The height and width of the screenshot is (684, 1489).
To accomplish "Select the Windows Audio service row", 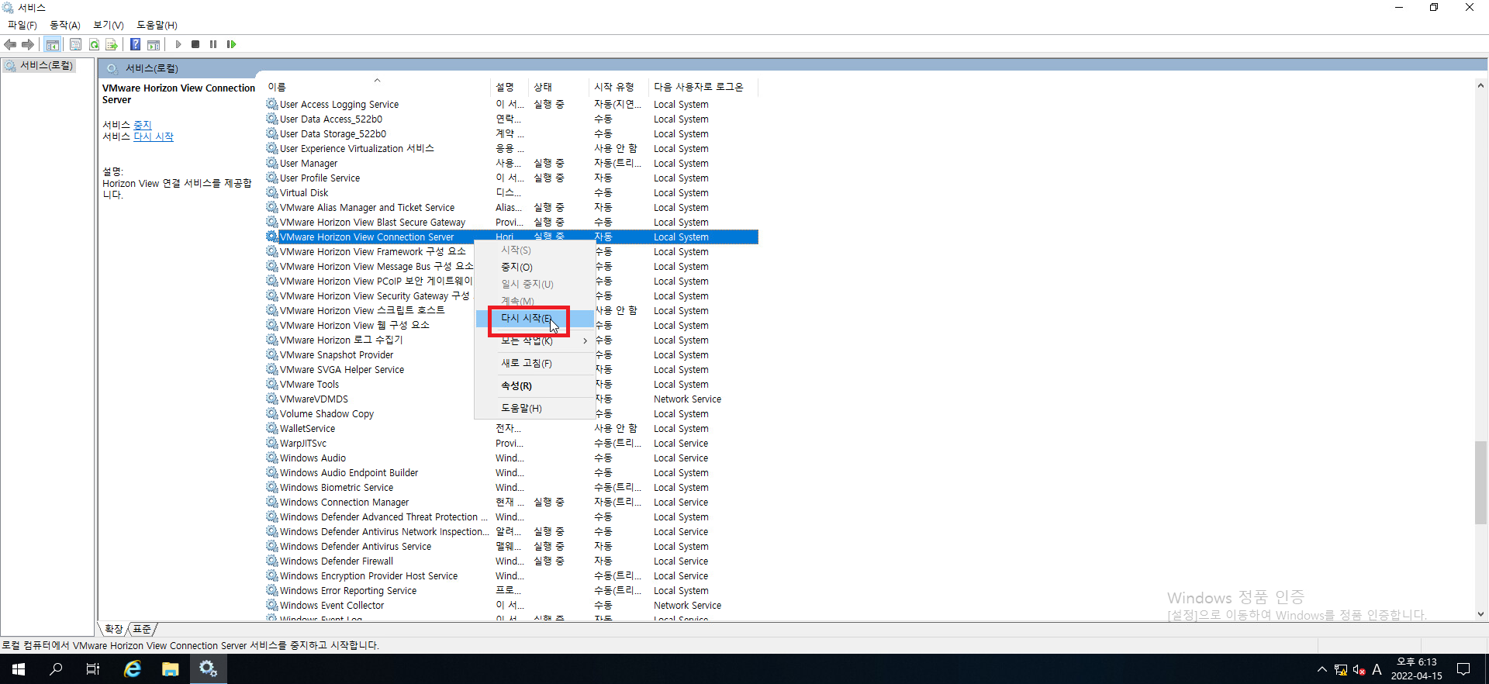I will 511,458.
